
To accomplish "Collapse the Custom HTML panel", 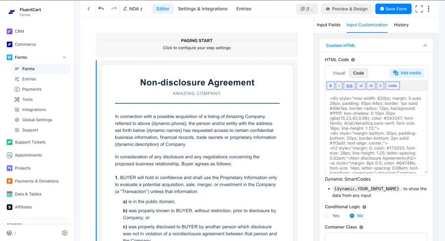I will click(x=425, y=46).
